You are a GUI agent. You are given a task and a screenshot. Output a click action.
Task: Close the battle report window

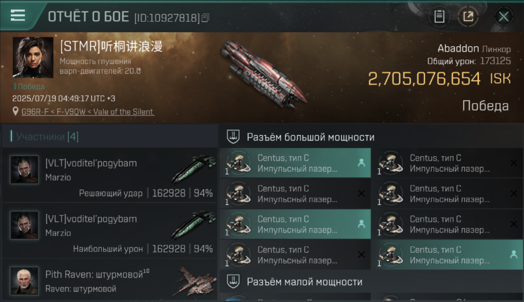pyautogui.click(x=503, y=17)
